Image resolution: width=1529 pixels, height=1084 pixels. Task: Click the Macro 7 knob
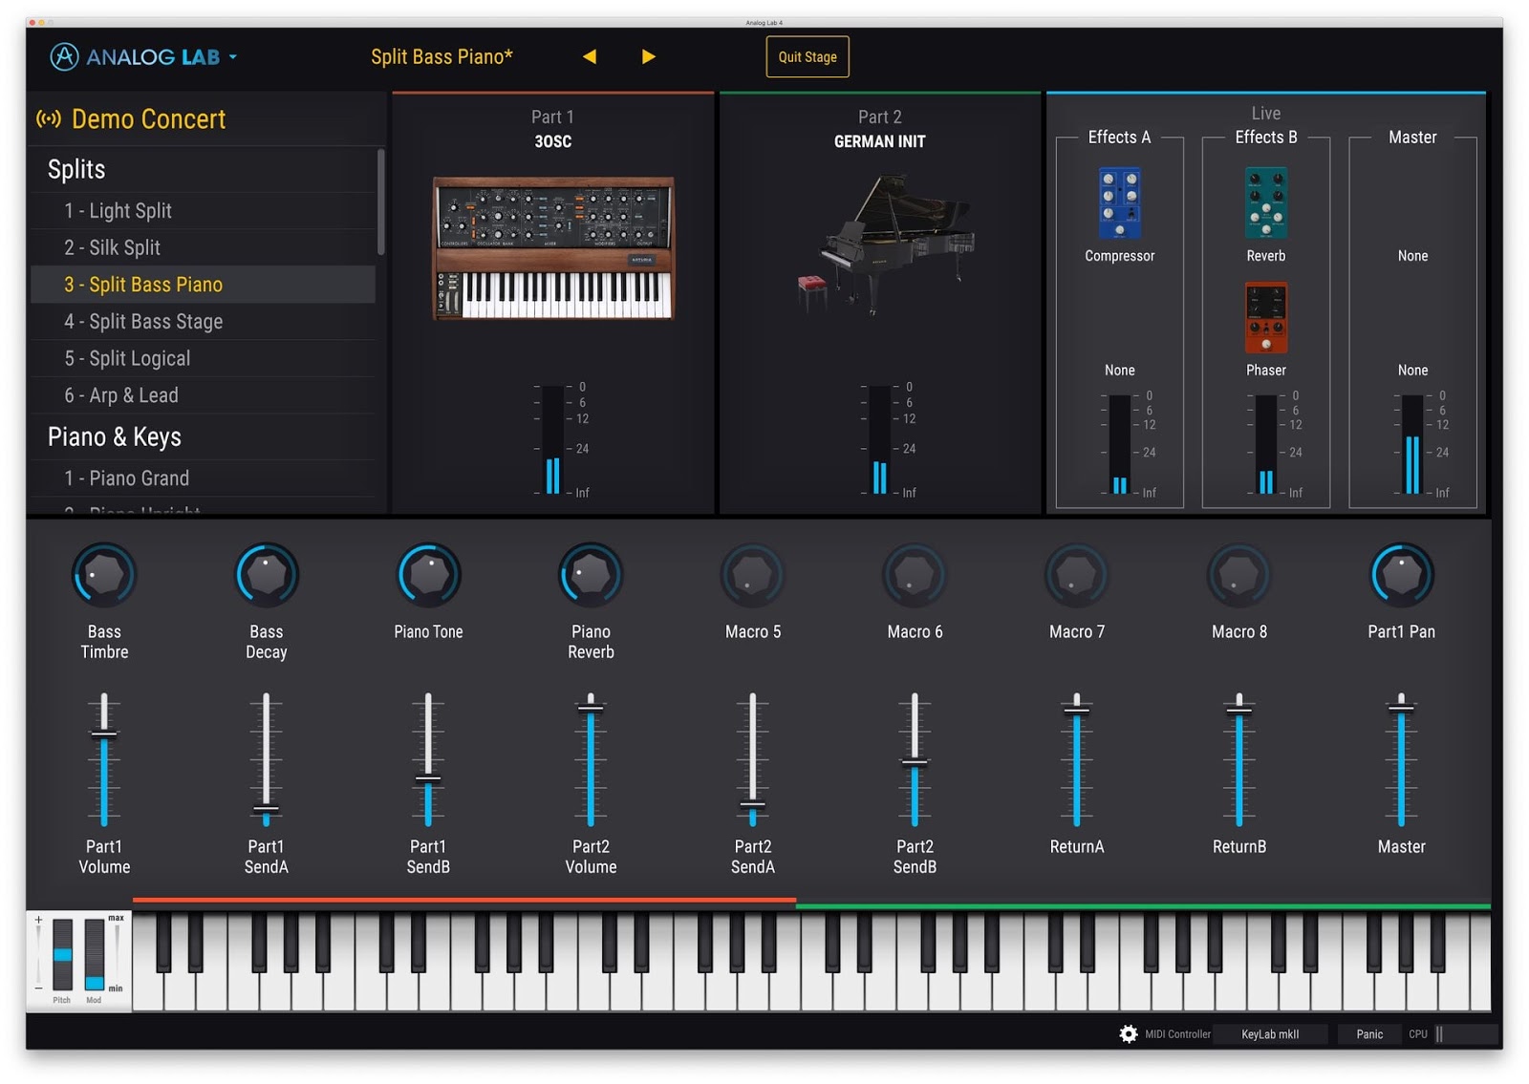[x=1077, y=575]
